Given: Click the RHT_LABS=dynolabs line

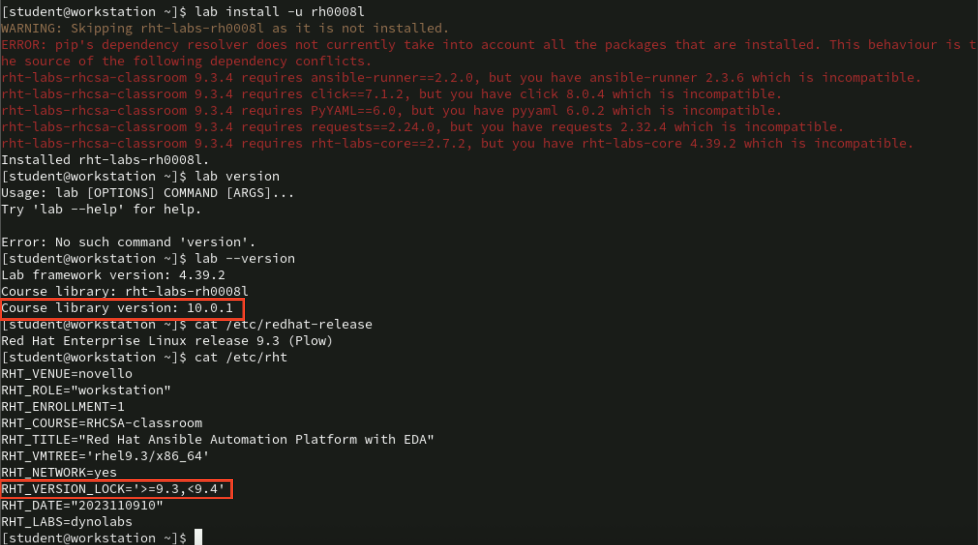Looking at the screenshot, I should pos(67,522).
